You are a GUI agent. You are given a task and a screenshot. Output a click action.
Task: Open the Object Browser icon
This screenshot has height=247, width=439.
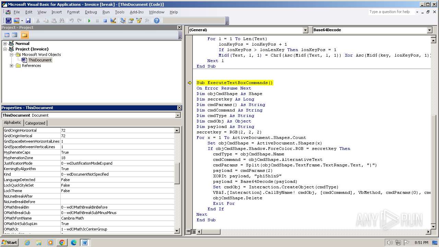[139, 21]
